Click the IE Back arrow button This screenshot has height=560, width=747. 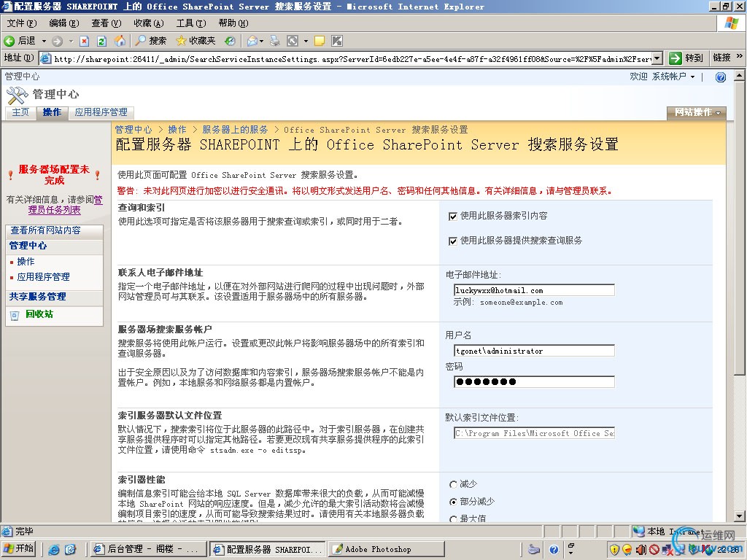(x=19, y=41)
